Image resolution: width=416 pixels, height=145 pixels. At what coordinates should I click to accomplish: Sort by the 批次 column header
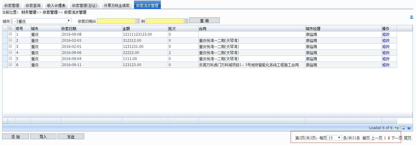pos(183,28)
